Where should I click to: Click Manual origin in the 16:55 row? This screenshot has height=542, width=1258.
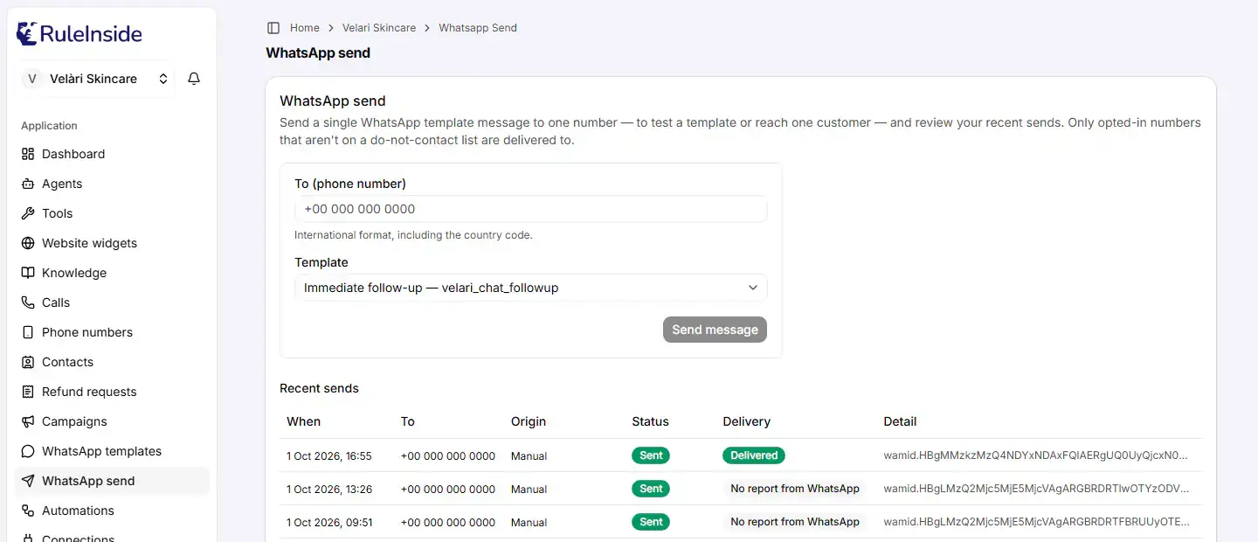click(529, 456)
